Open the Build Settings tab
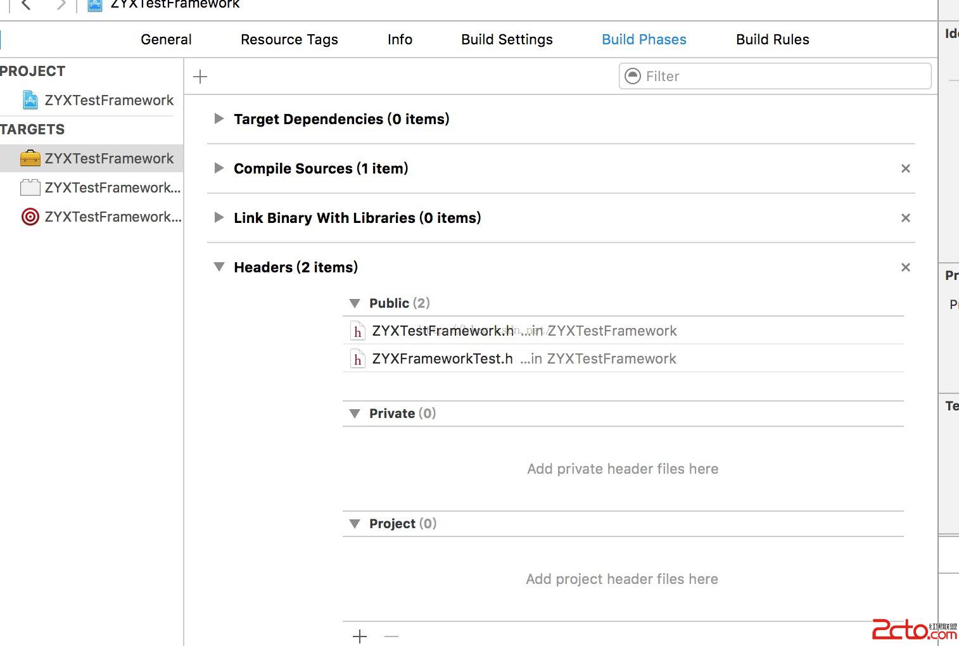Screen dimensions: 959x646 [507, 39]
